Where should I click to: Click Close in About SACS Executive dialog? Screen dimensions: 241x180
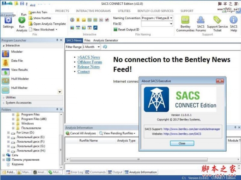click(182, 143)
